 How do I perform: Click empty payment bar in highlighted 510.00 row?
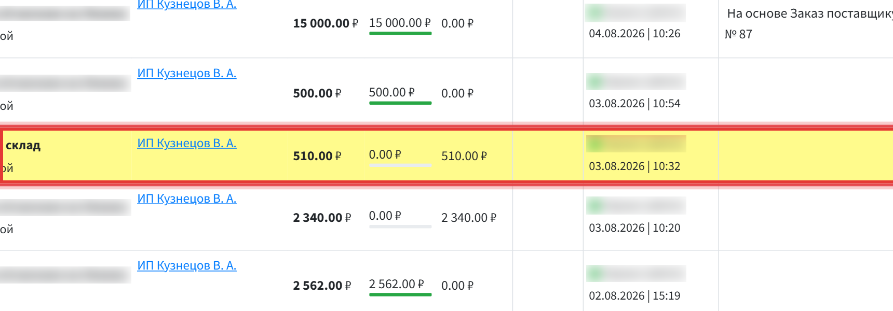pyautogui.click(x=400, y=165)
